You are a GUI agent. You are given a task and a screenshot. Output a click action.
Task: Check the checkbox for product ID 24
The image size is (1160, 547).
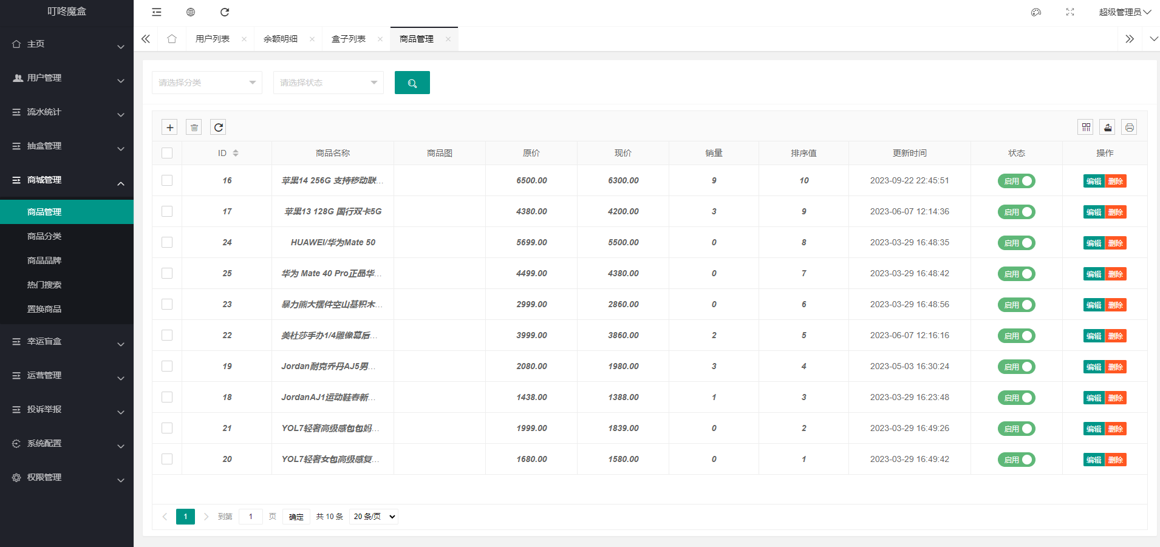point(167,242)
